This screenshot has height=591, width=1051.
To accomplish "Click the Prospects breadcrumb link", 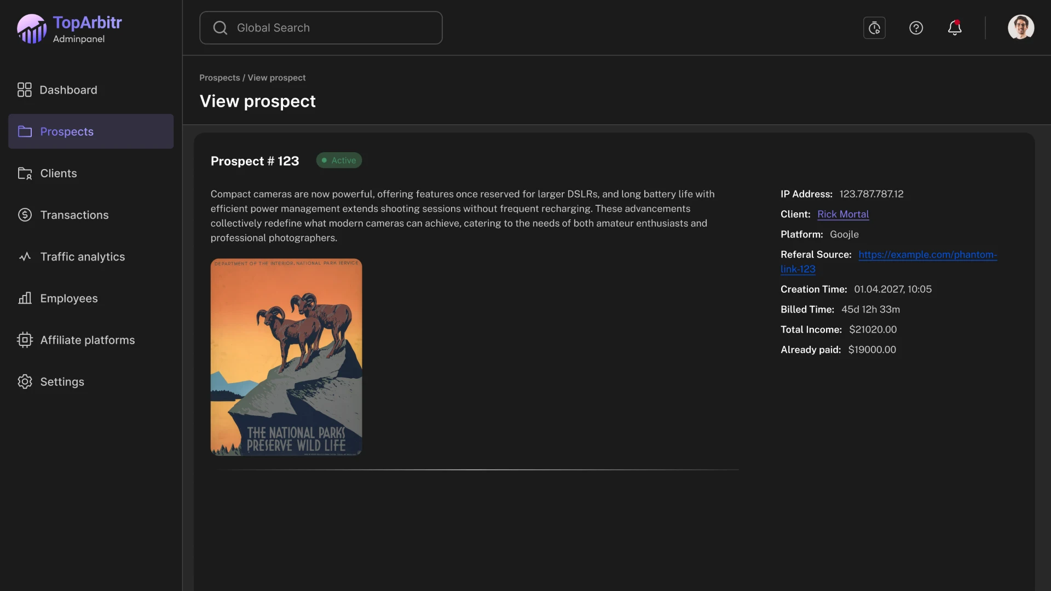I will tap(220, 78).
